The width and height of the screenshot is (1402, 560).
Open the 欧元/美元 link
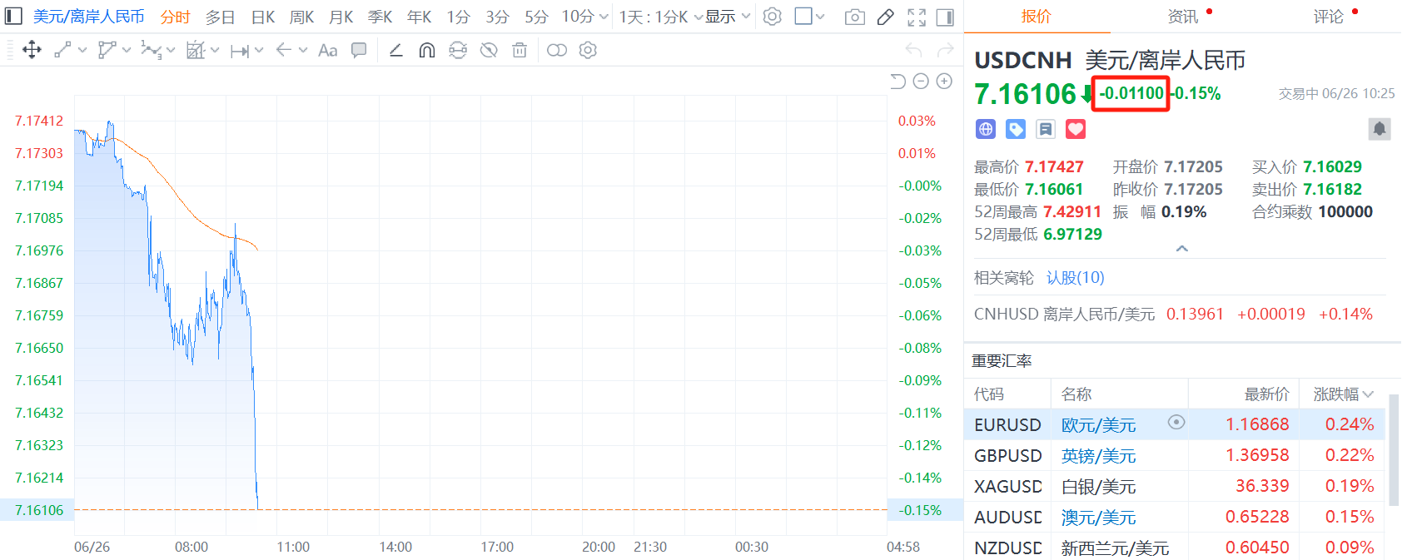1098,424
